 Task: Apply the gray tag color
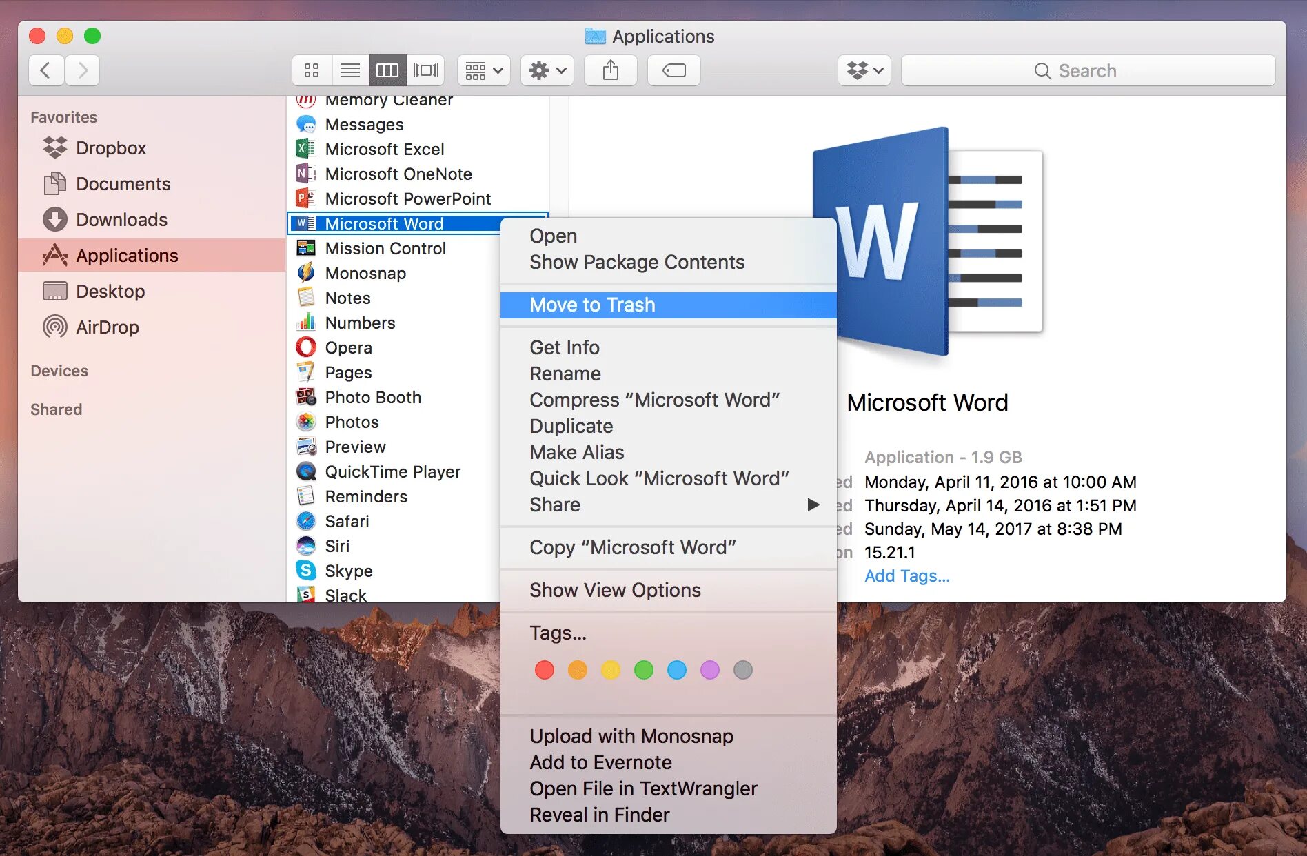743,670
